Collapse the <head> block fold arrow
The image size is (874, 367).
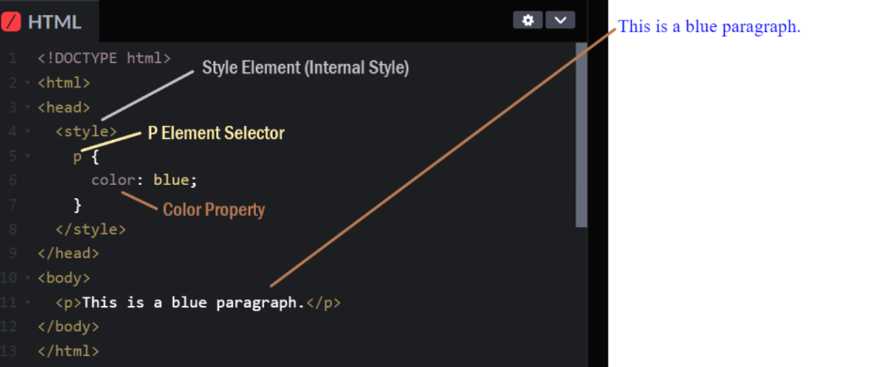[x=27, y=108]
